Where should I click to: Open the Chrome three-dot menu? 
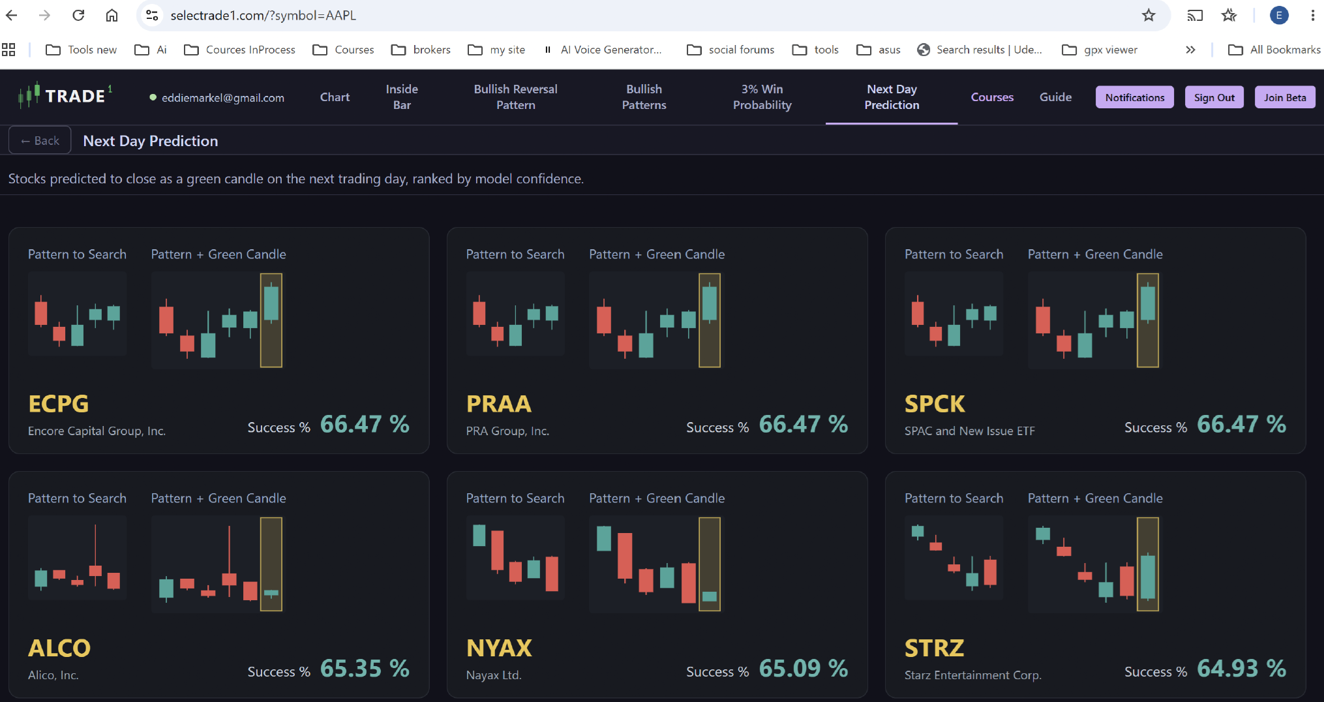(1313, 15)
